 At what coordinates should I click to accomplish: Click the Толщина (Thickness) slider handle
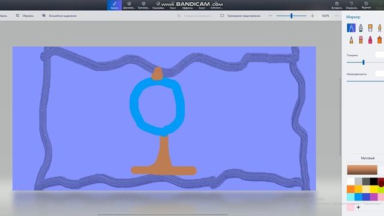pos(364,62)
